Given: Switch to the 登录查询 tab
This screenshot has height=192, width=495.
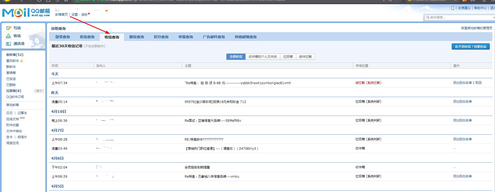Looking at the screenshot, I should point(63,37).
